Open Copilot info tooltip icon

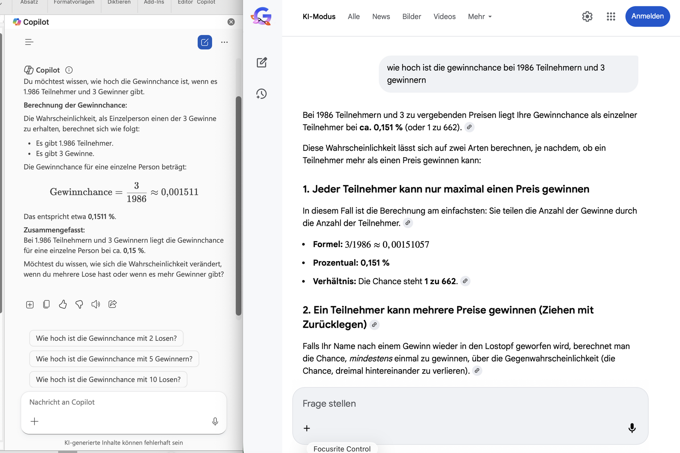[x=69, y=70]
